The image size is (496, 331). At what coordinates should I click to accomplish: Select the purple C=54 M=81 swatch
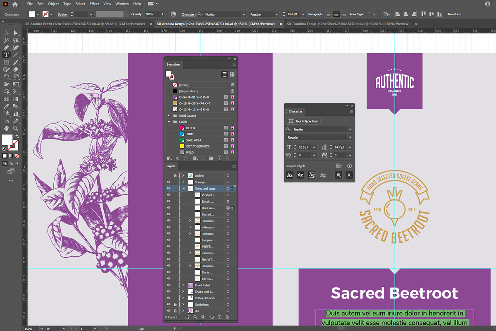coord(201,97)
